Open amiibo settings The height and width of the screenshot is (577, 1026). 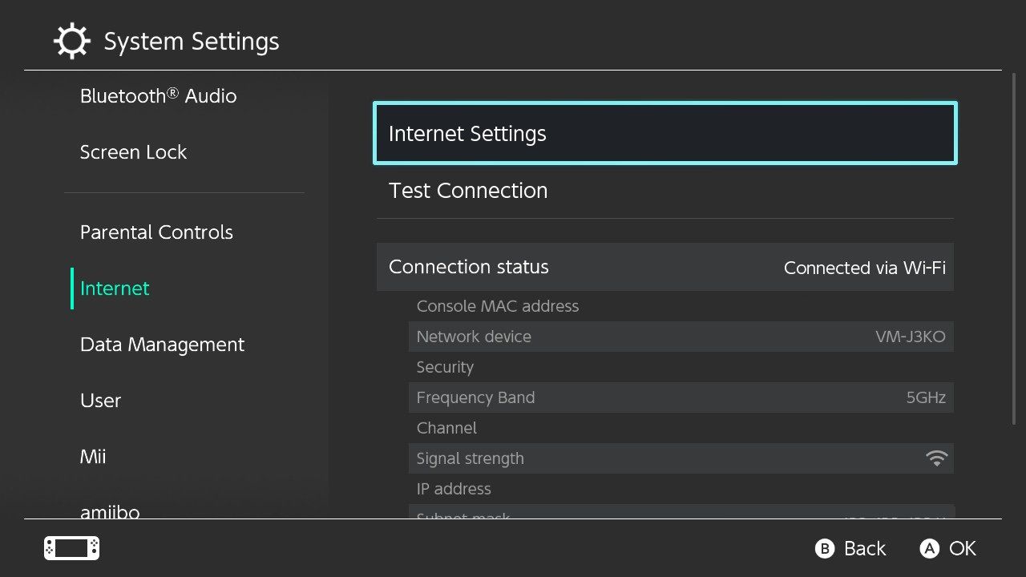click(x=110, y=510)
